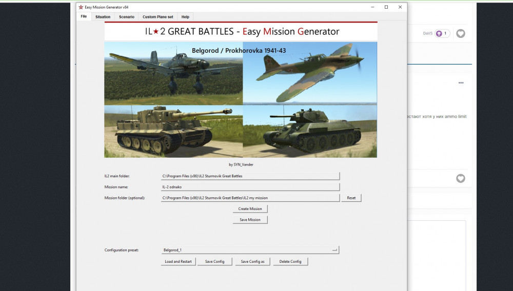Click the Mission folder path field
The height and width of the screenshot is (291, 513).
pyautogui.click(x=250, y=198)
